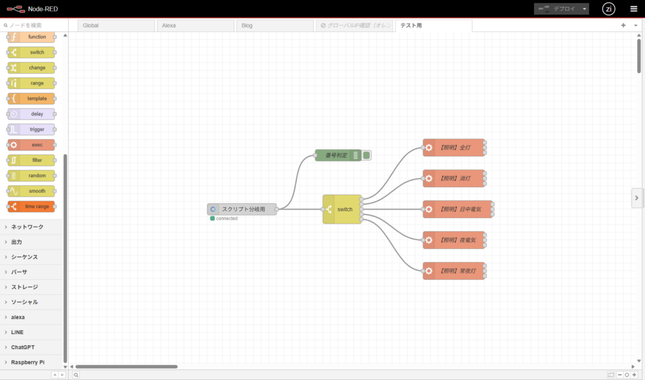645x380 pixels.
Task: Select the yellow switch node on canvas
Action: tap(343, 209)
